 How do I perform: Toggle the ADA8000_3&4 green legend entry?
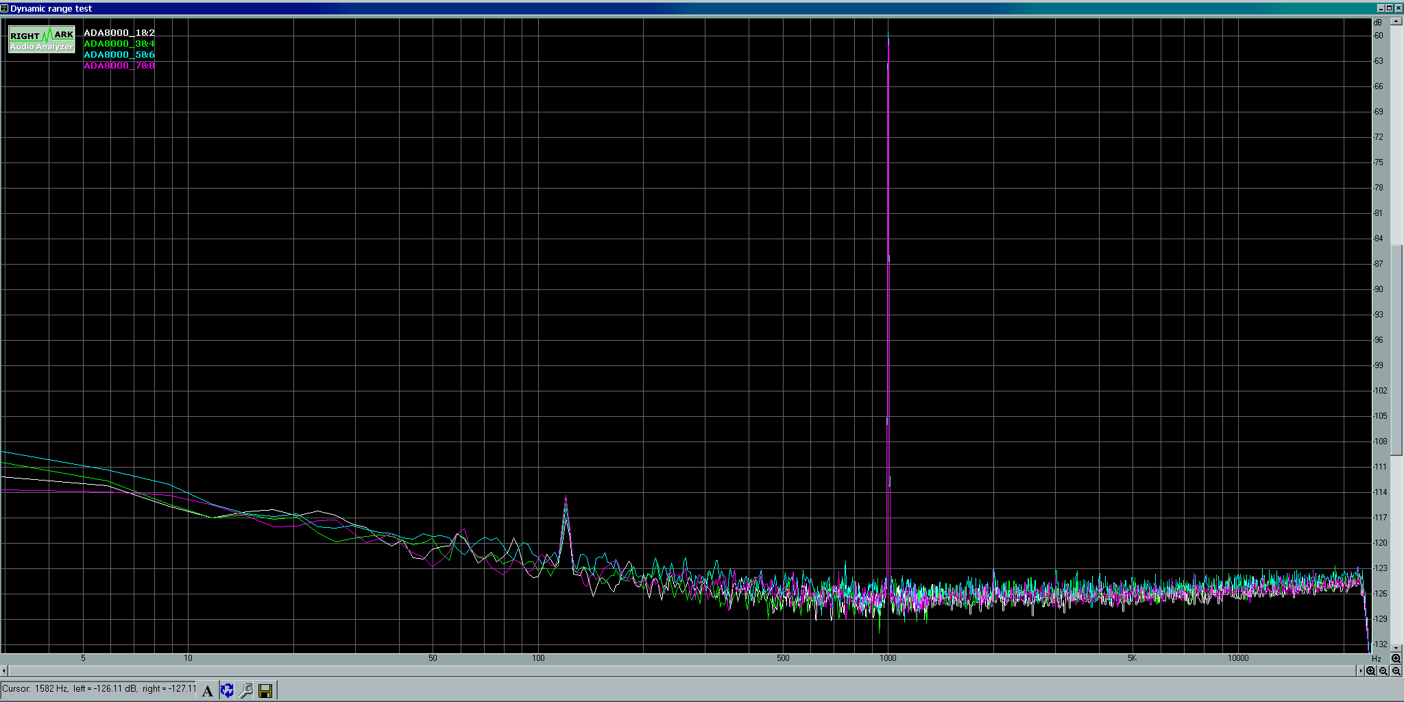click(119, 44)
